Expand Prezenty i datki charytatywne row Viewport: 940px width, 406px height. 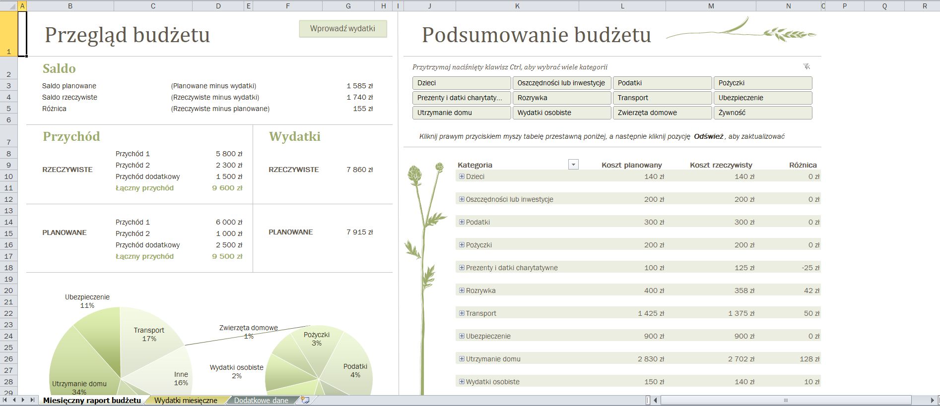pos(462,268)
